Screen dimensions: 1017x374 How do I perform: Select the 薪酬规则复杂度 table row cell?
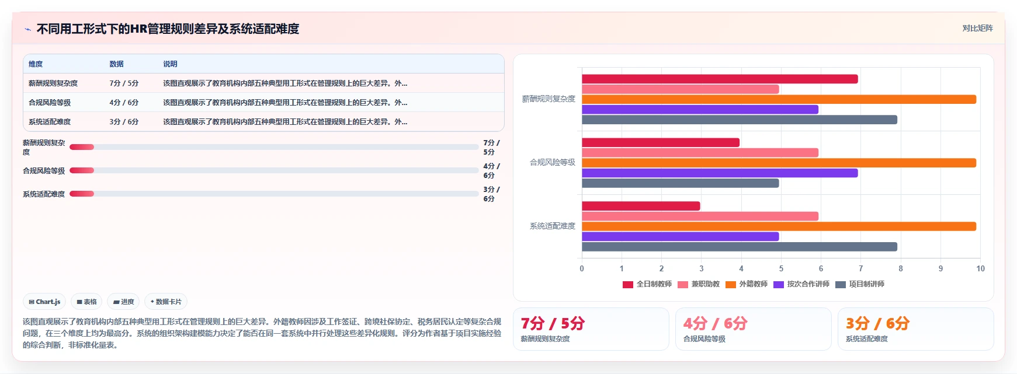pos(53,83)
